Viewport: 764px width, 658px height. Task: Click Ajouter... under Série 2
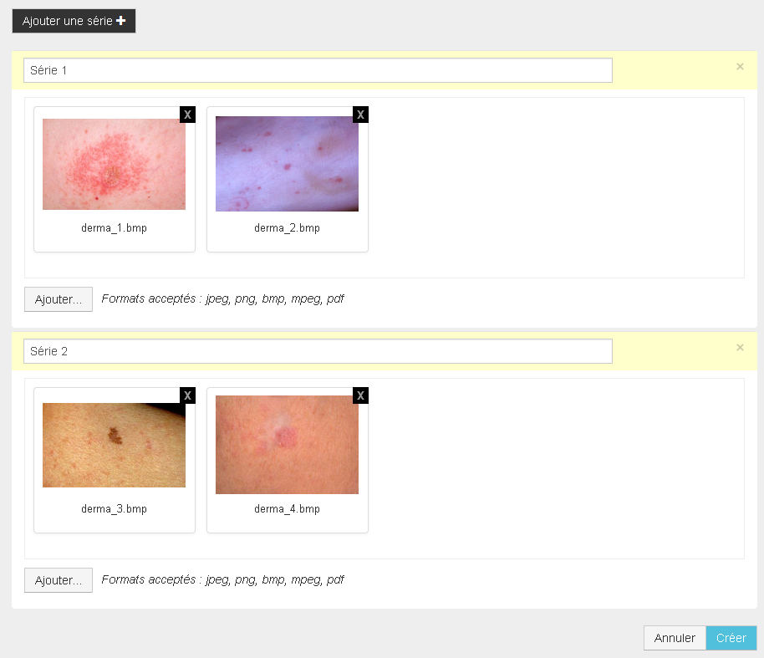coord(59,580)
